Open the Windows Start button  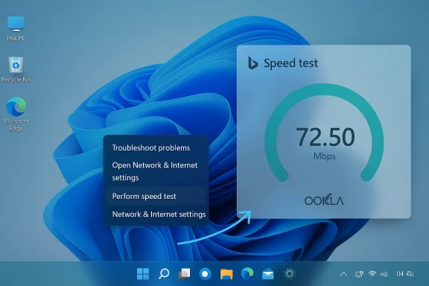(143, 273)
